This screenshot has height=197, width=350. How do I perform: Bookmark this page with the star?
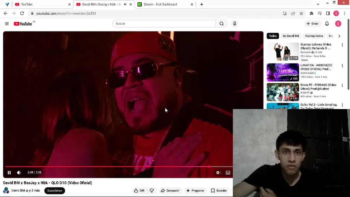pyautogui.click(x=301, y=13)
